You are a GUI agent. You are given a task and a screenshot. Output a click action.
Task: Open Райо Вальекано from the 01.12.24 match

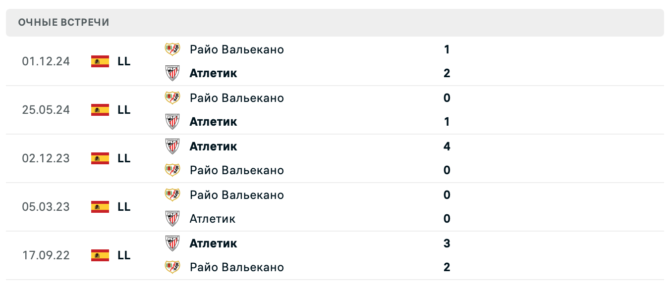[236, 49]
